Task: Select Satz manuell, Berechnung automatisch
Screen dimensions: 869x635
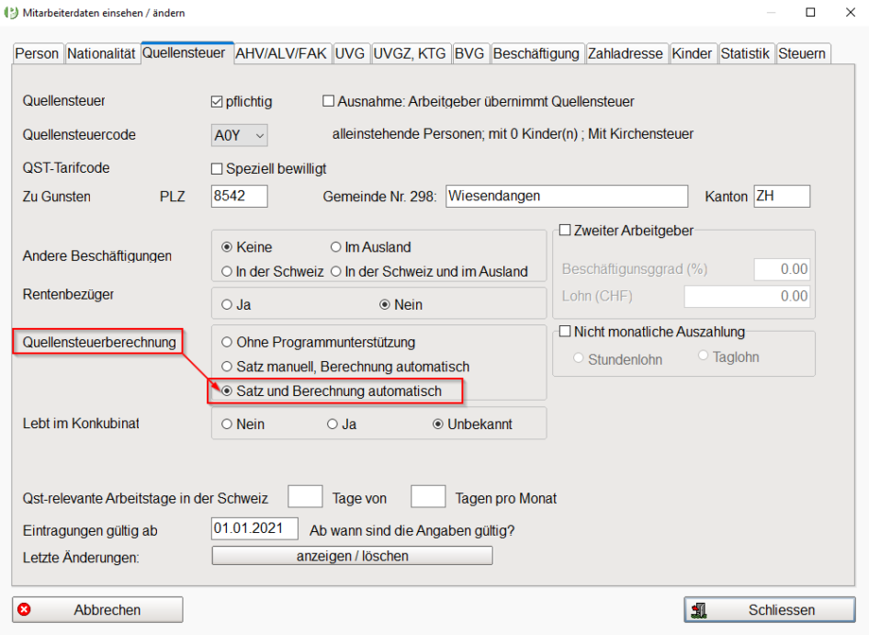Action: tap(227, 367)
